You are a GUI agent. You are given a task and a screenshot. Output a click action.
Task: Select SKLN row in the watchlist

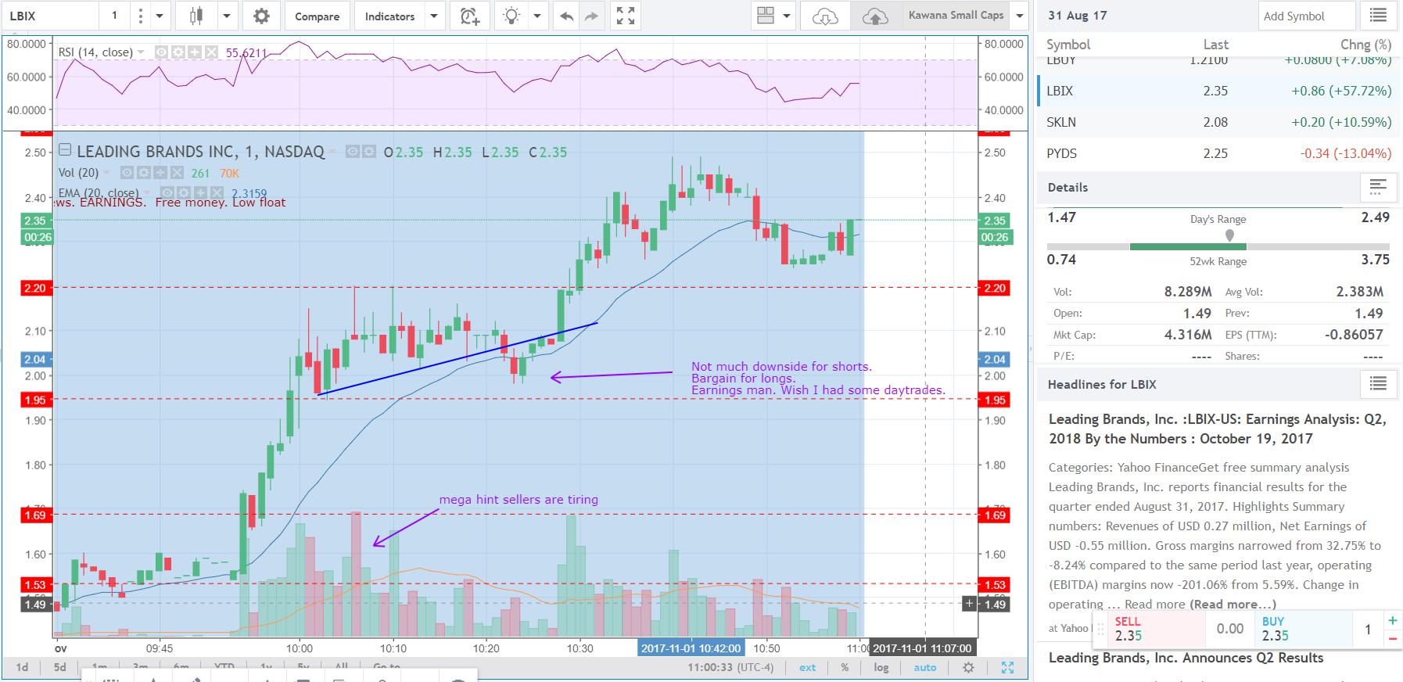point(1218,122)
